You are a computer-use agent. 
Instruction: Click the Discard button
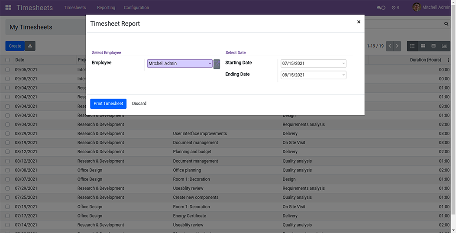[x=139, y=104]
